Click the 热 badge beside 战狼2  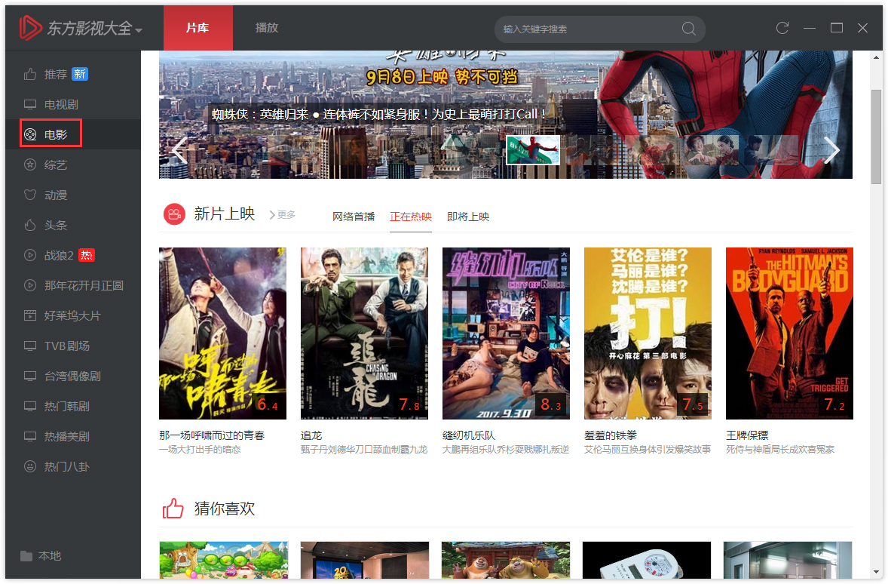pos(87,255)
